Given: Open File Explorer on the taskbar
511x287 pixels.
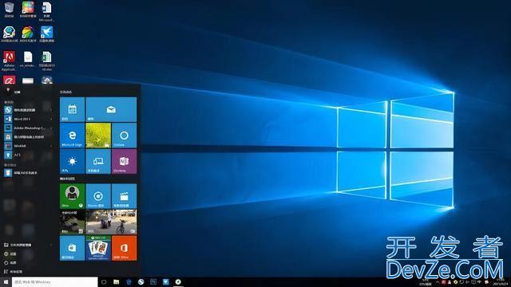Looking at the screenshot, I should tap(116, 281).
